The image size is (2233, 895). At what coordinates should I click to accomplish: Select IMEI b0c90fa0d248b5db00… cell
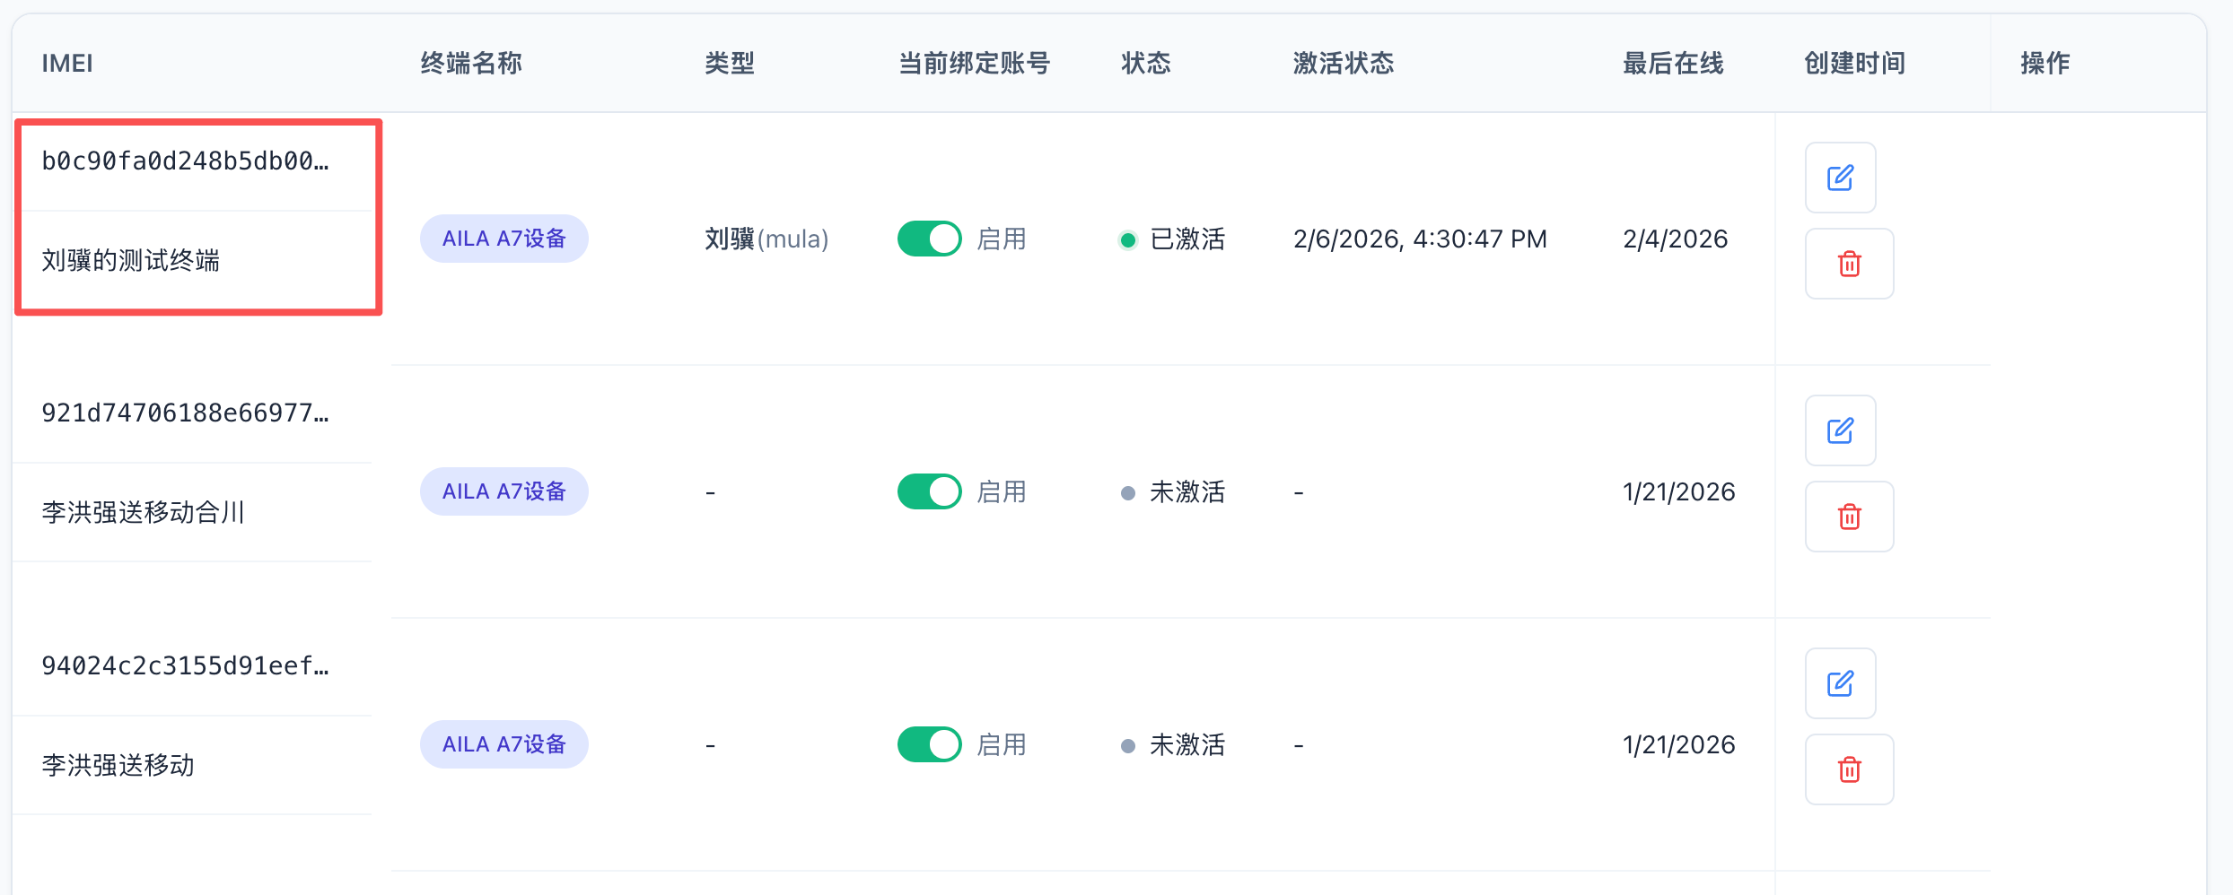[x=186, y=161]
